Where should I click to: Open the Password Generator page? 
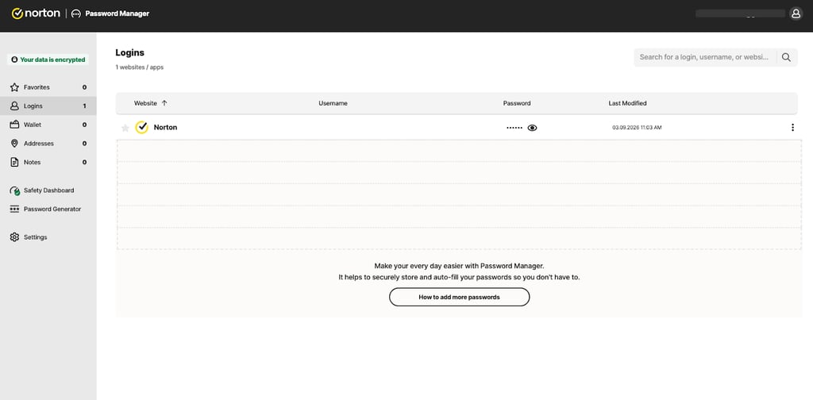48,210
